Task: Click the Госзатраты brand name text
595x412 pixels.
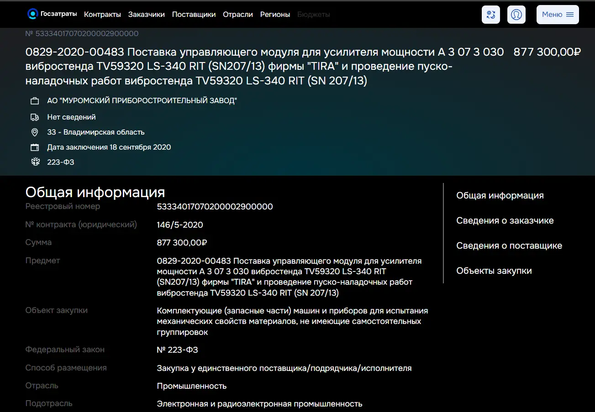Action: [58, 14]
